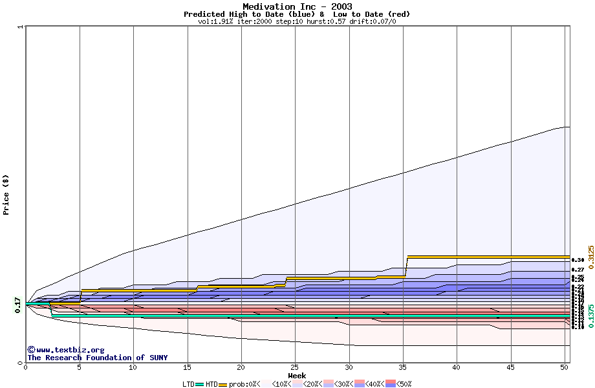
Task: Click the 'LTD' legend label
Action: coord(188,384)
